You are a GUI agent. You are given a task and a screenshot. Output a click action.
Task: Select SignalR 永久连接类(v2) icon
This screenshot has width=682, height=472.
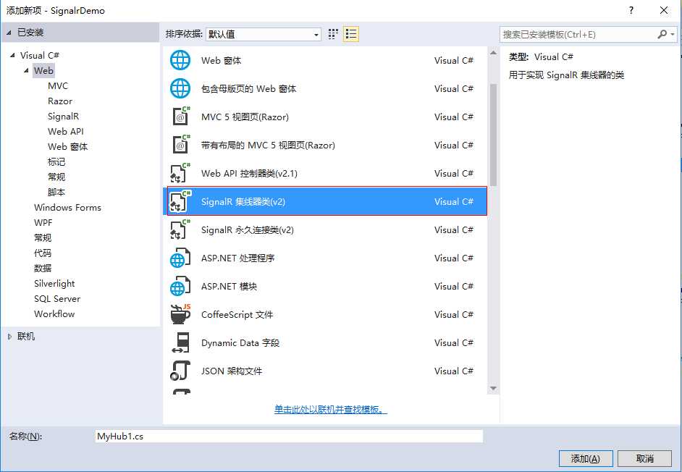coord(180,229)
